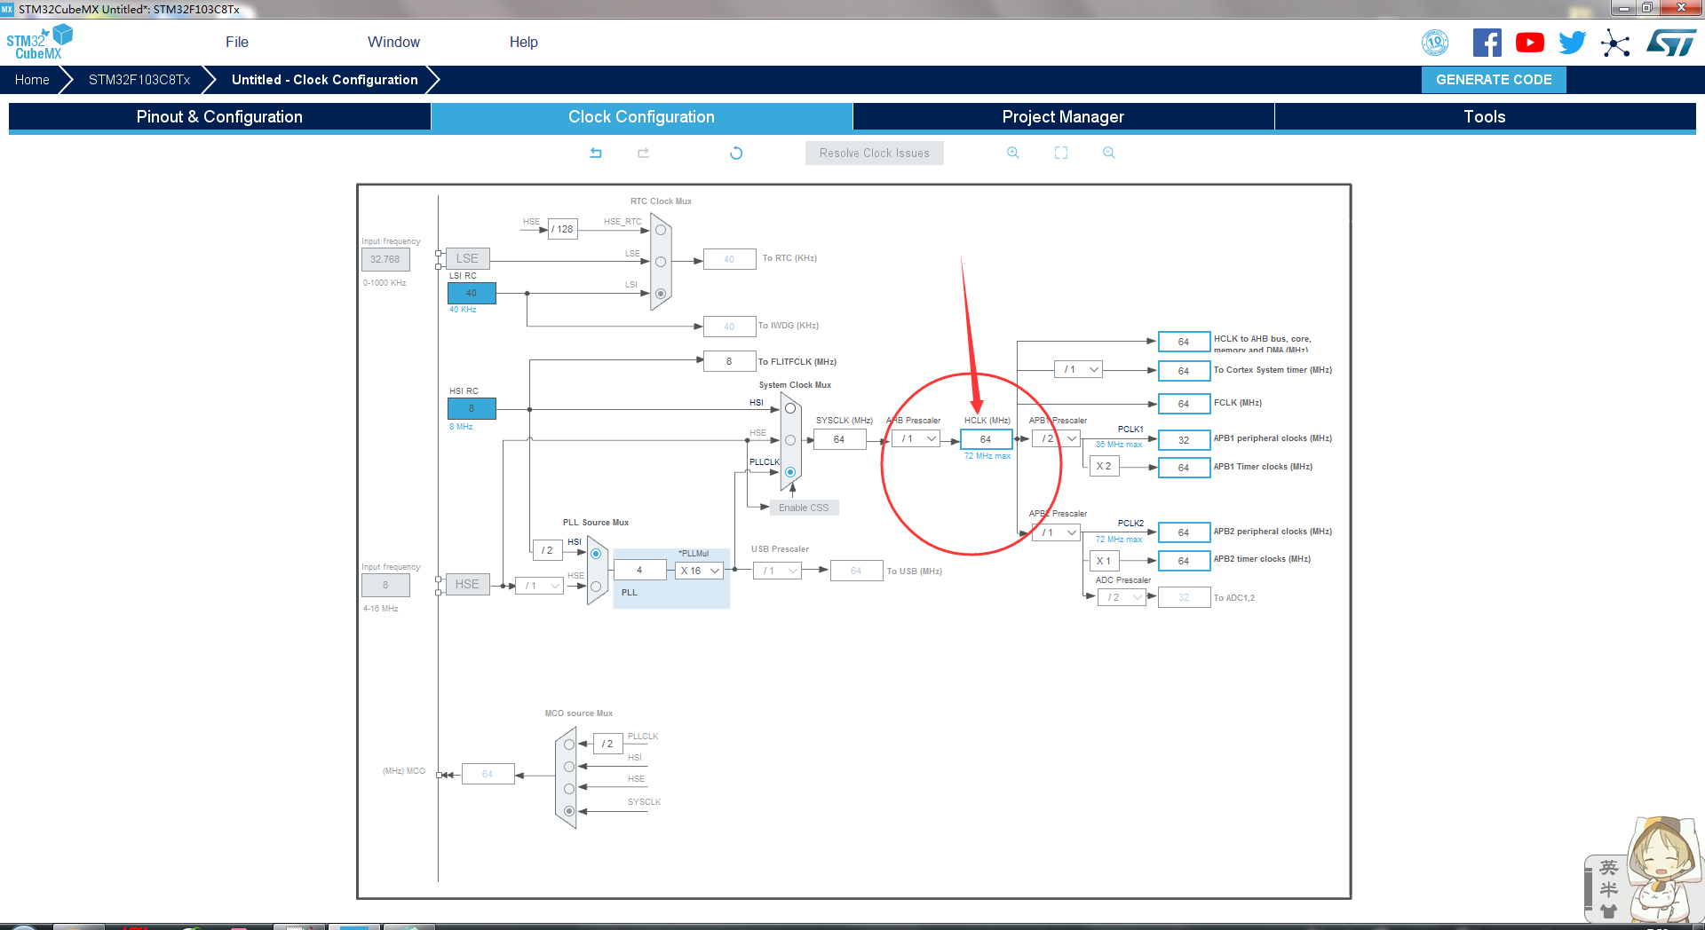Viewport: 1705px width, 930px height.
Task: Switch to Tools tab
Action: point(1485,116)
